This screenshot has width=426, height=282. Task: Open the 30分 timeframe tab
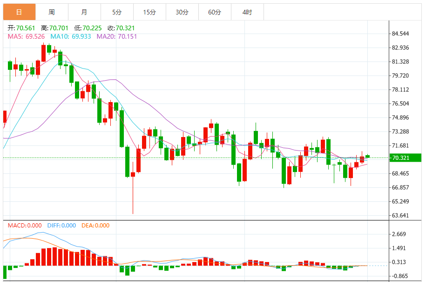coord(182,12)
